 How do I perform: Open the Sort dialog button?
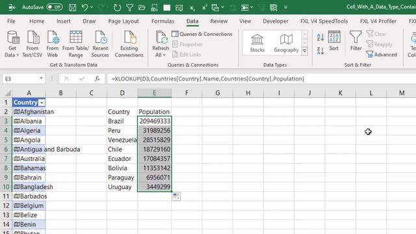point(334,41)
